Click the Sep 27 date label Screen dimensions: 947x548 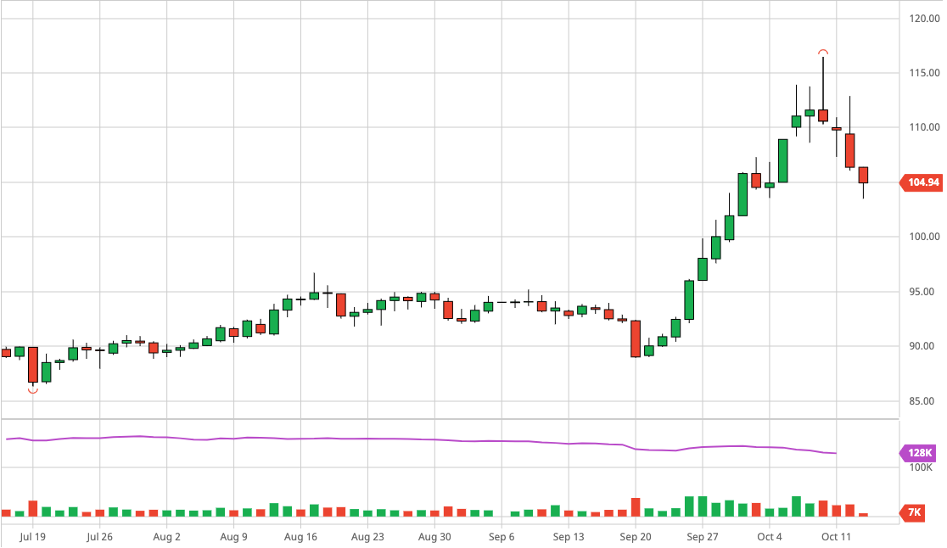(703, 536)
